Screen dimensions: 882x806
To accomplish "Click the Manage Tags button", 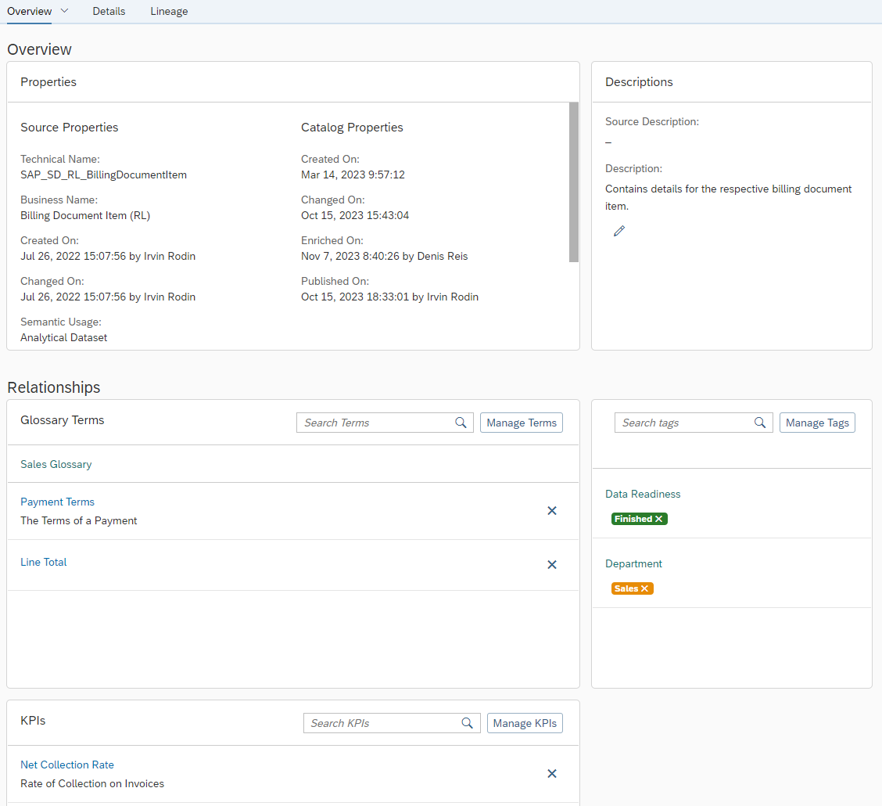I will click(816, 422).
